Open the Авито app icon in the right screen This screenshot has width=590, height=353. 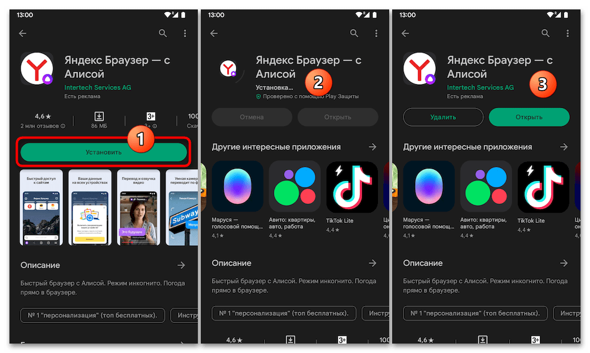[x=486, y=187]
